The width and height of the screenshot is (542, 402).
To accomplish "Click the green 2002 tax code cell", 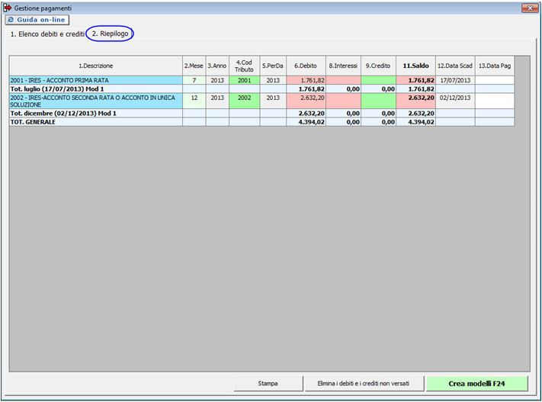I will (244, 98).
